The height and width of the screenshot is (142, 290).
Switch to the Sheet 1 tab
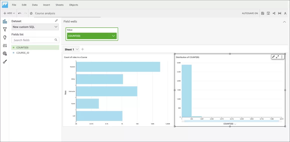69,49
